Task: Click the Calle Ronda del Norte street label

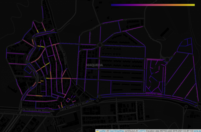Action: (32, 115)
